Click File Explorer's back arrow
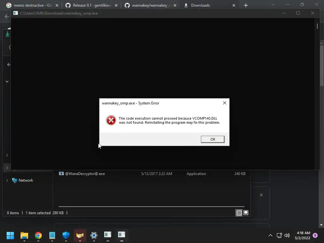 click(x=9, y=65)
